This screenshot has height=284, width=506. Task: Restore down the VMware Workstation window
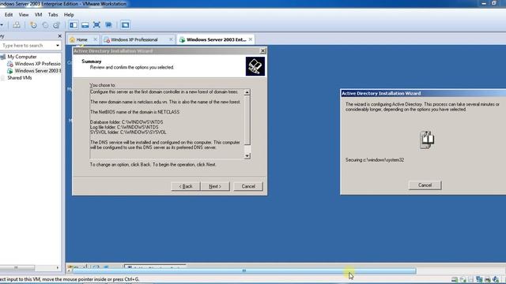(494, 3)
